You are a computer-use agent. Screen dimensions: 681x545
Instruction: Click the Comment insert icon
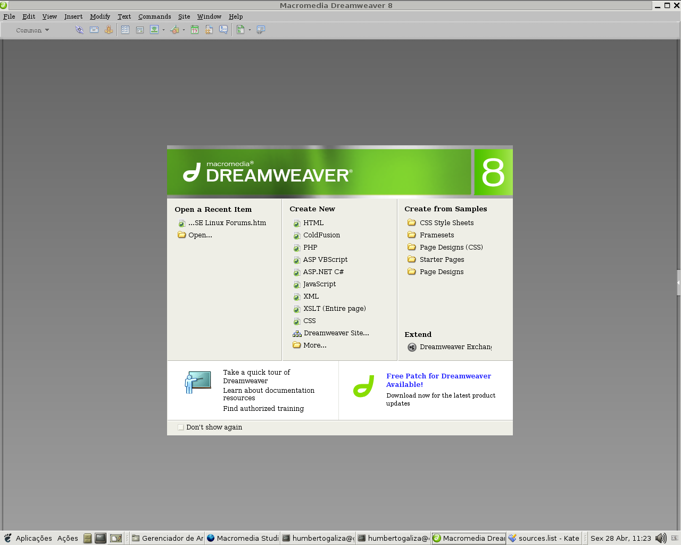coord(223,30)
